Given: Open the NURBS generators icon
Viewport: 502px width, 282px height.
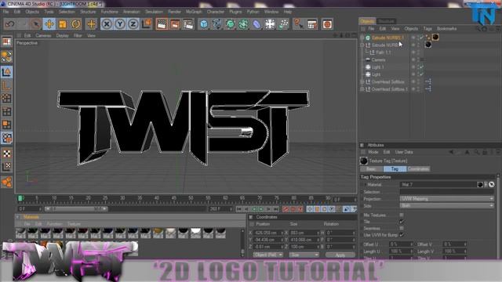Looking at the screenshot, I should 230,24.
